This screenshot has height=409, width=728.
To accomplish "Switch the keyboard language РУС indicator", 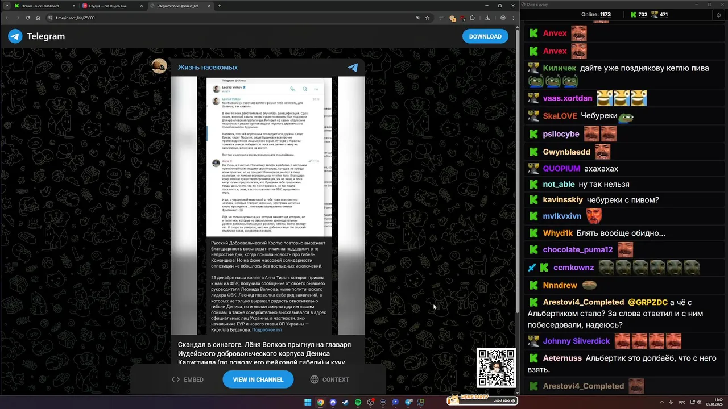I will coord(682,402).
